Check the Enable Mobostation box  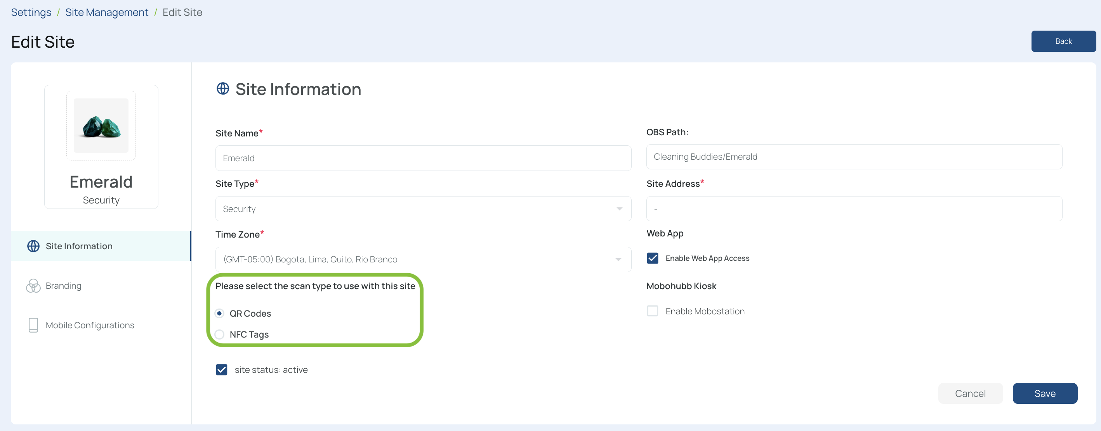point(652,311)
